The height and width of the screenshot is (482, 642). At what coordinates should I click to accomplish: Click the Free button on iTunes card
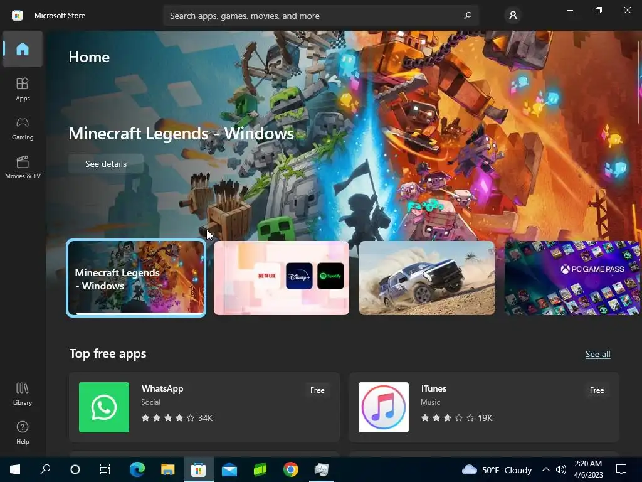597,390
